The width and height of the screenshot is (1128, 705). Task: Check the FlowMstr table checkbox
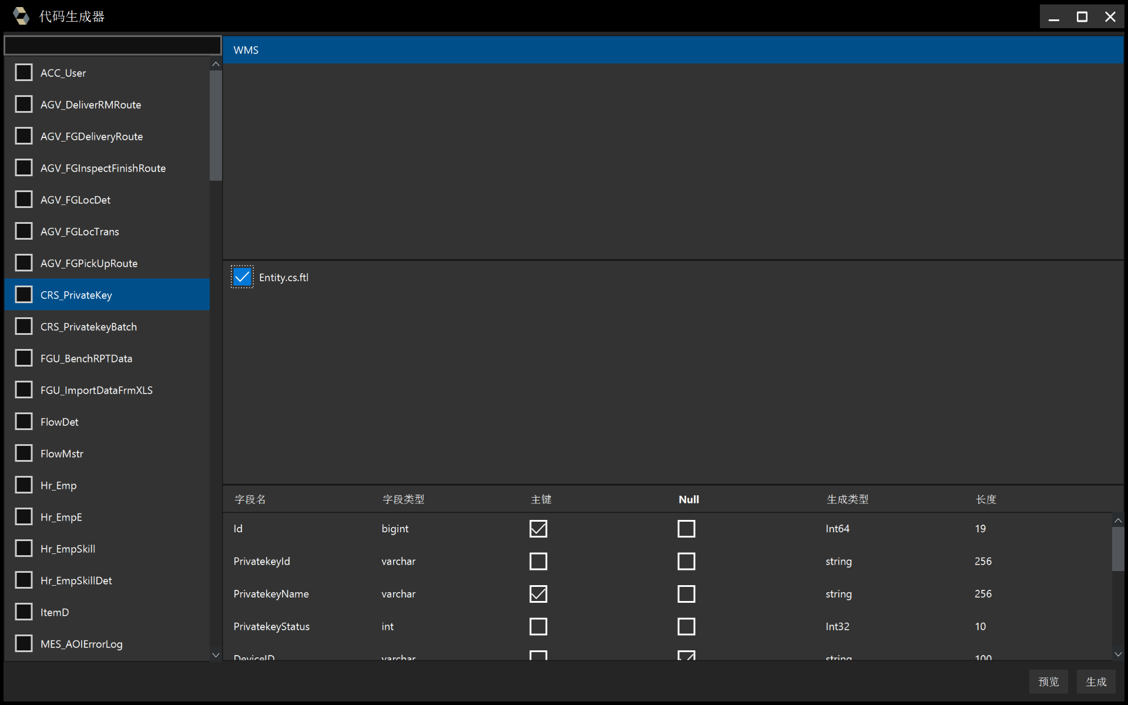(x=24, y=453)
